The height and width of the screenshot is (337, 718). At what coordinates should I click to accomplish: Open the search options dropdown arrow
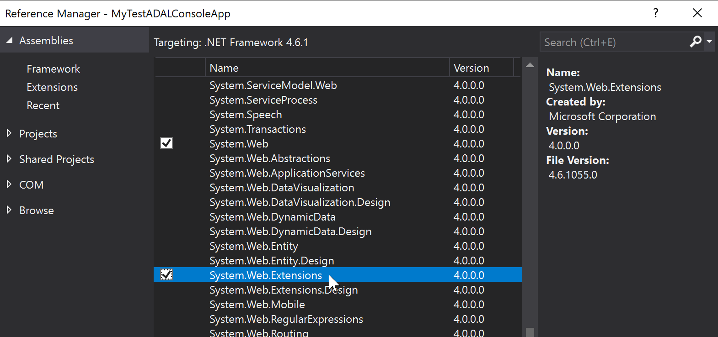[x=709, y=42]
